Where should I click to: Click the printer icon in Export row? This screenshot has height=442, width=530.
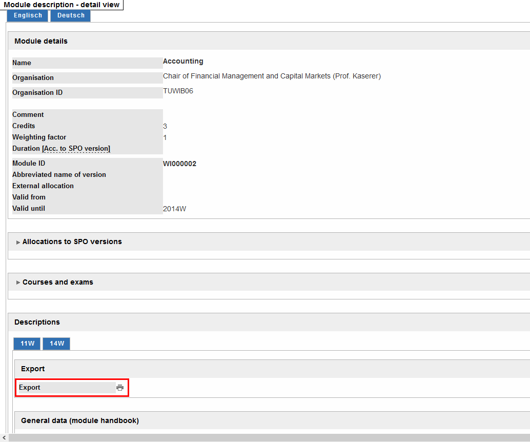point(120,388)
